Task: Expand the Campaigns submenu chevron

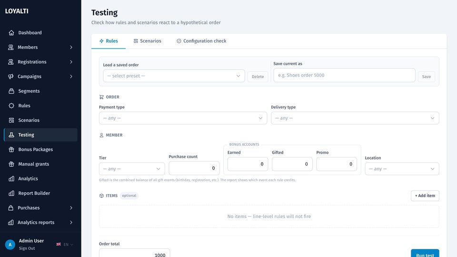Action: pos(71,76)
